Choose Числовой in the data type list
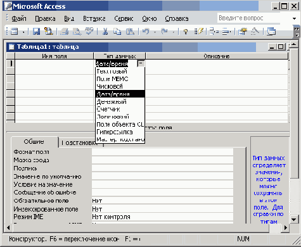This screenshot has height=247, width=301. point(120,86)
